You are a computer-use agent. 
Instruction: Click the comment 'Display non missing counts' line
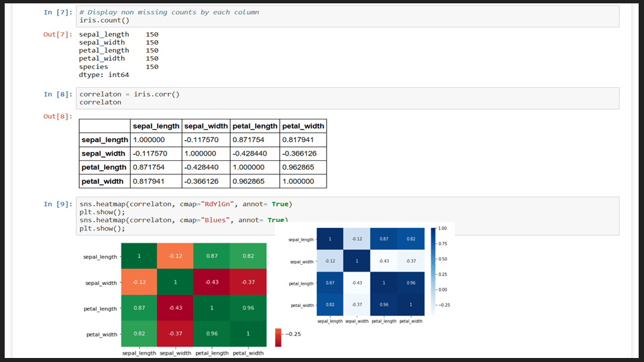pos(169,12)
